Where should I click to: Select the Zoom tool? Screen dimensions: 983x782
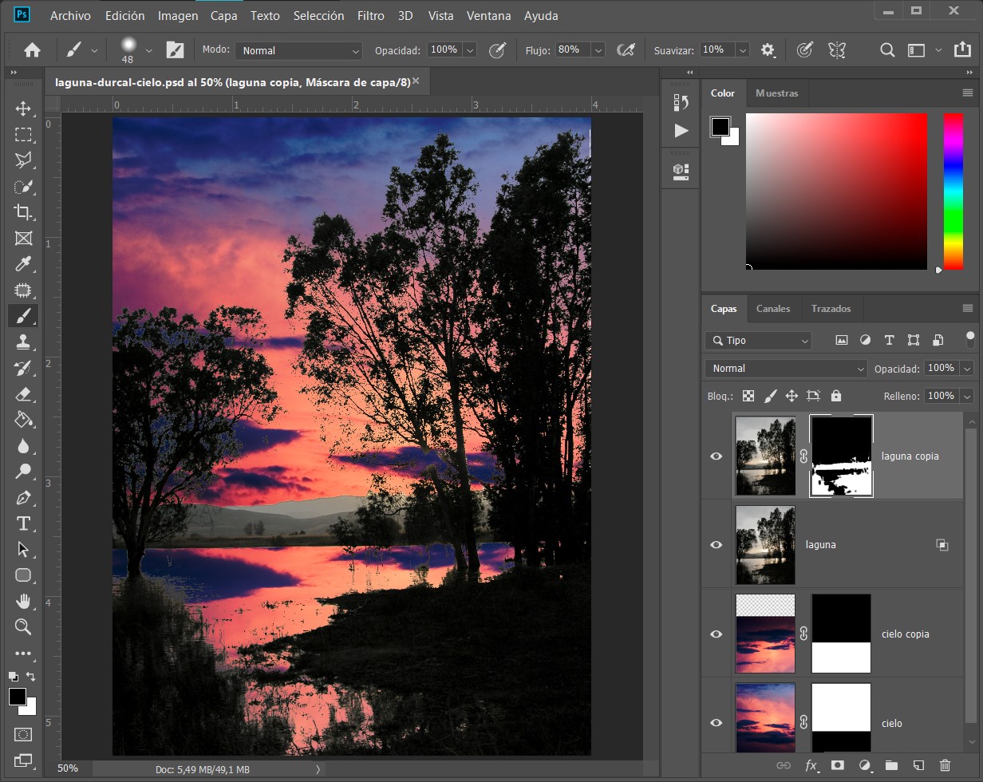point(23,627)
